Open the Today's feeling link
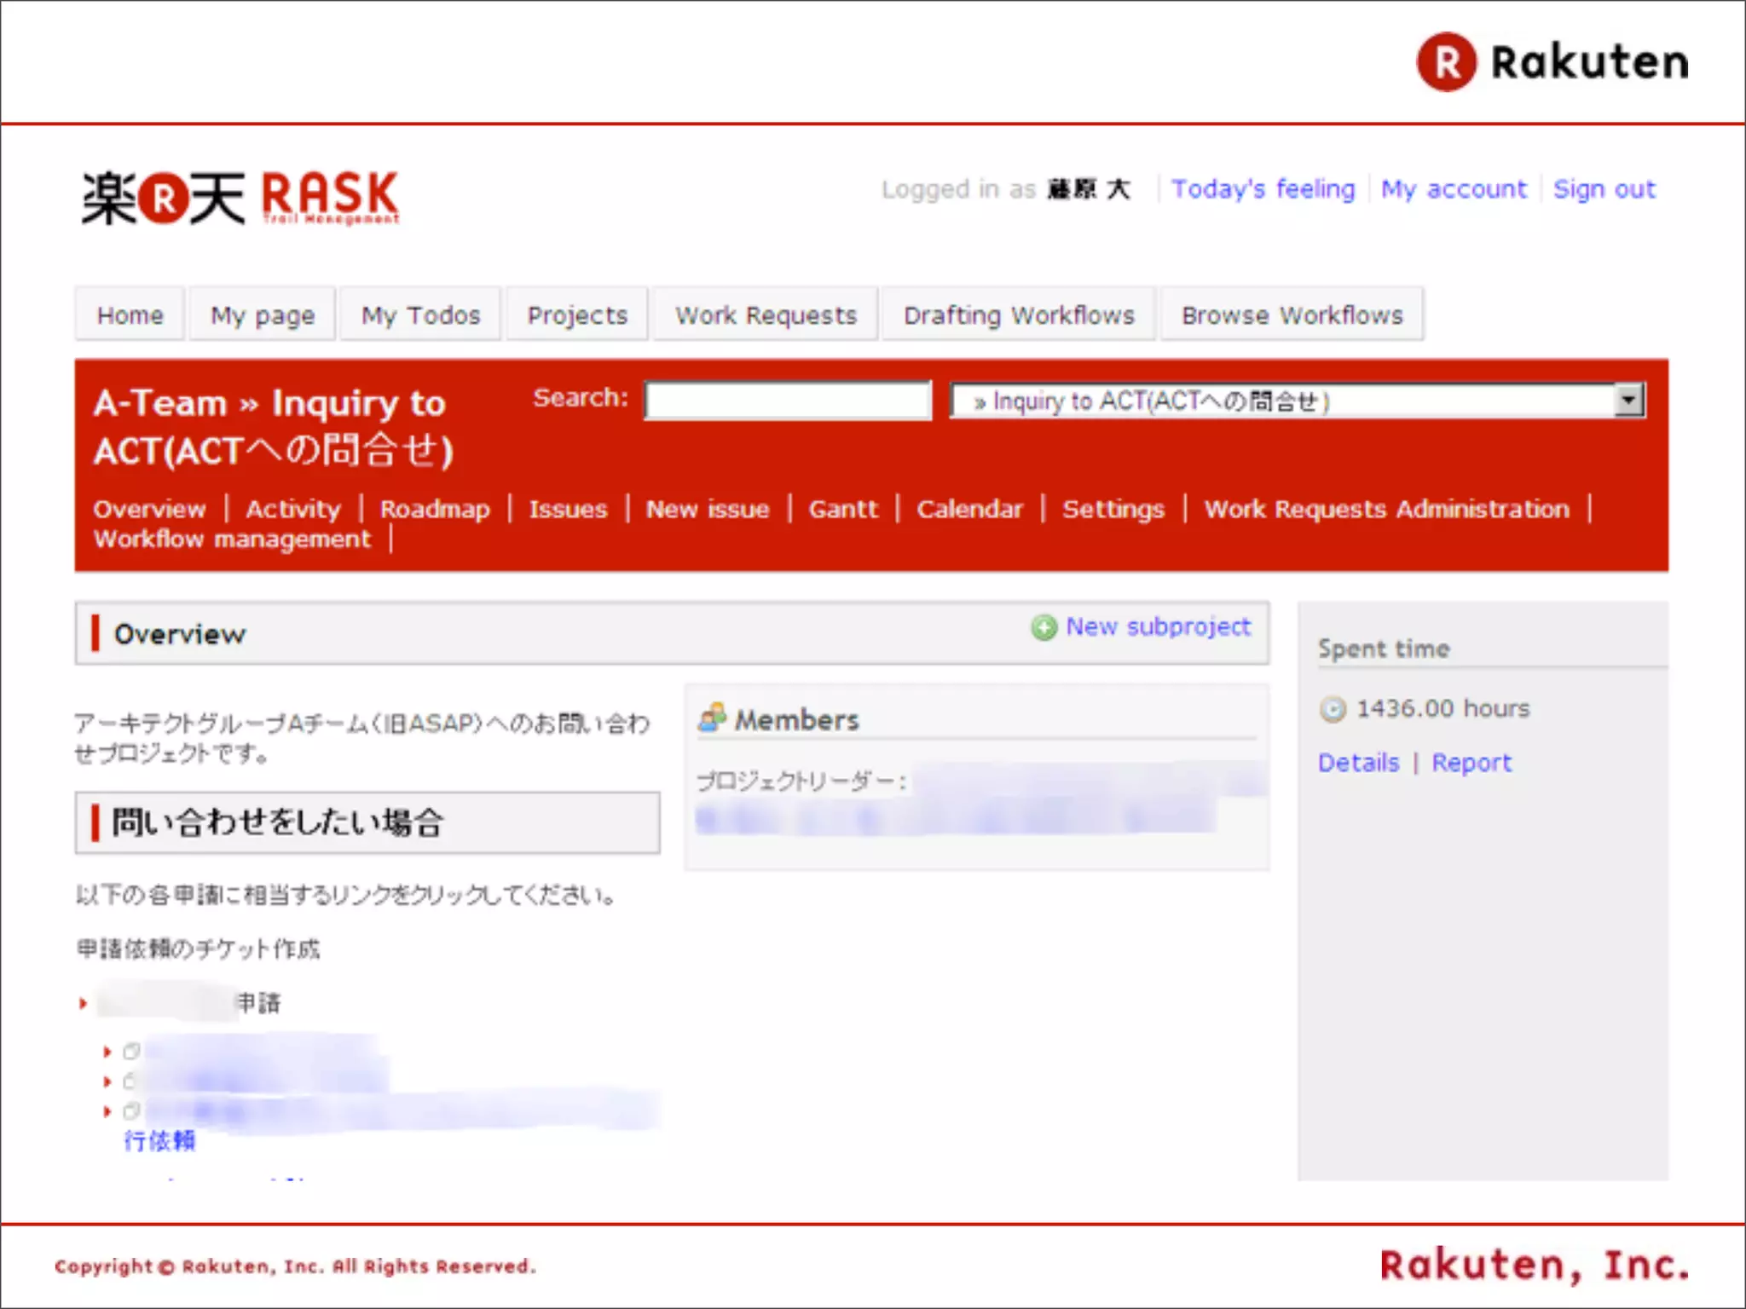 [x=1263, y=189]
